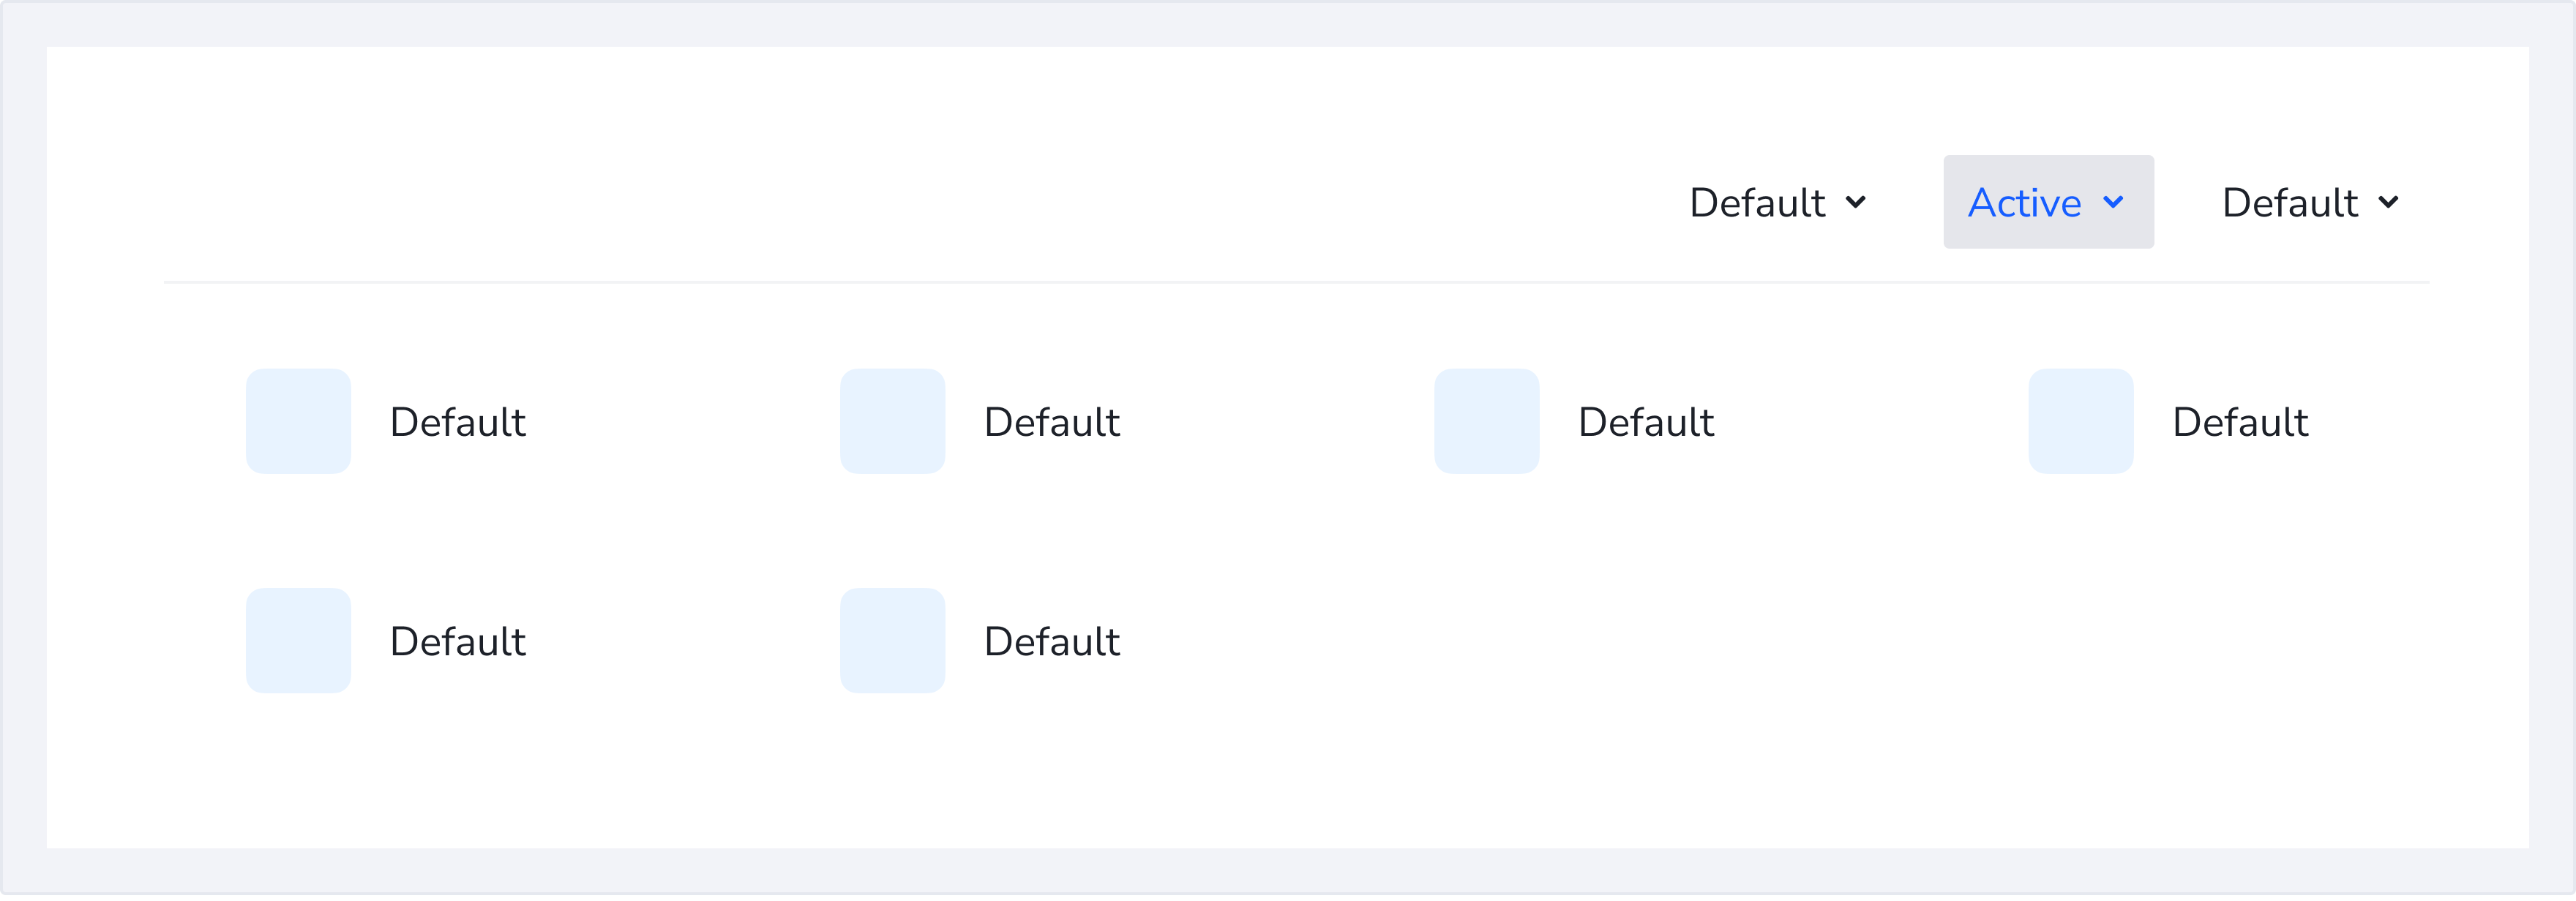
Task: Click the second light-blue icon square in the top row
Action: (x=892, y=421)
